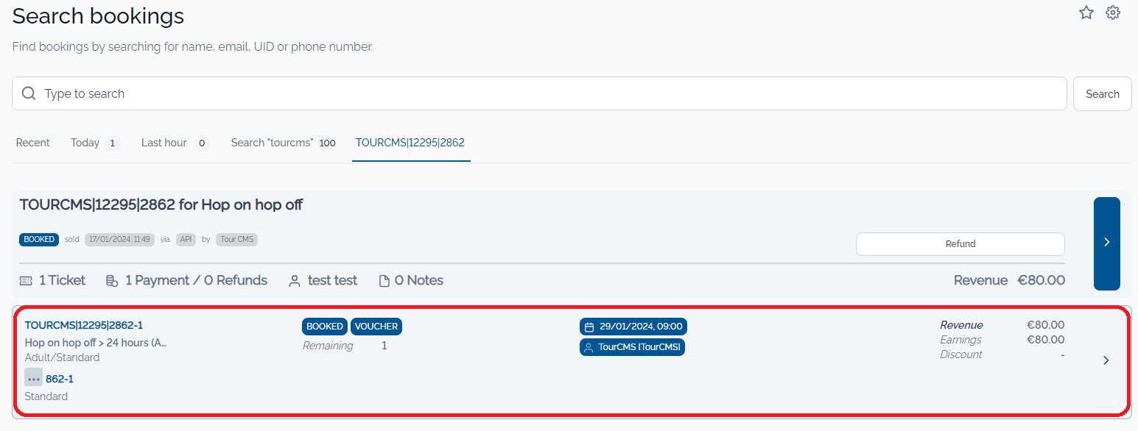Click the 29/01/2024, 09:00 date badge

pyautogui.click(x=633, y=327)
